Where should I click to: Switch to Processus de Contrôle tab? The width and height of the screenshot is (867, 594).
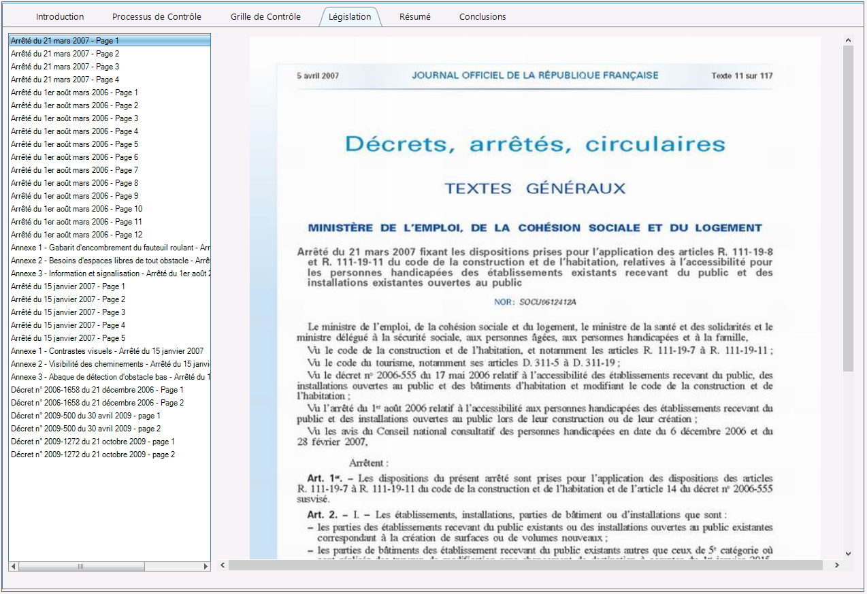point(157,16)
